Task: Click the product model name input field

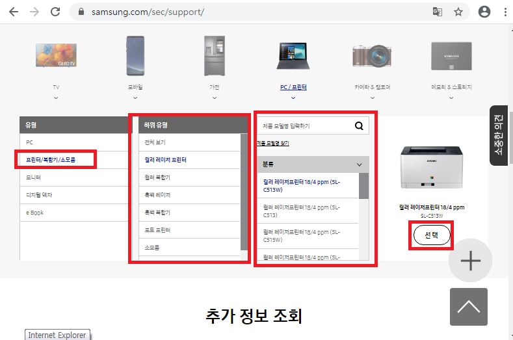Action: (306, 126)
